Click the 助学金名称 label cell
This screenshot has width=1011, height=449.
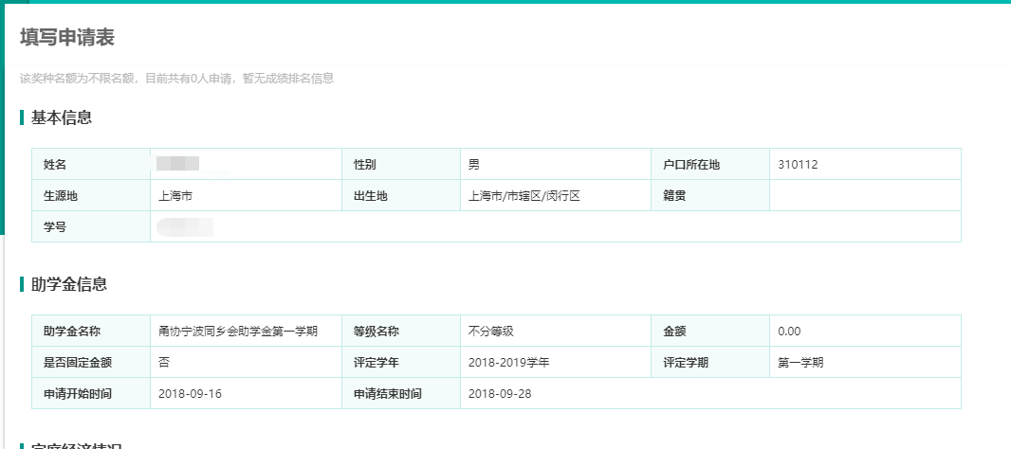pyautogui.click(x=72, y=332)
